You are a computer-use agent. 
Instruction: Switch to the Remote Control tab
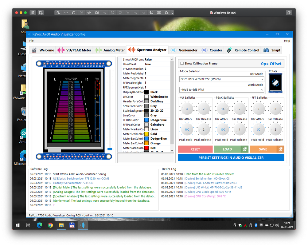243,50
